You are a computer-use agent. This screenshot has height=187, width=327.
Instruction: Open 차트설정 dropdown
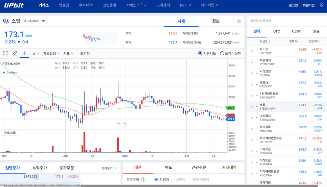pos(52,53)
